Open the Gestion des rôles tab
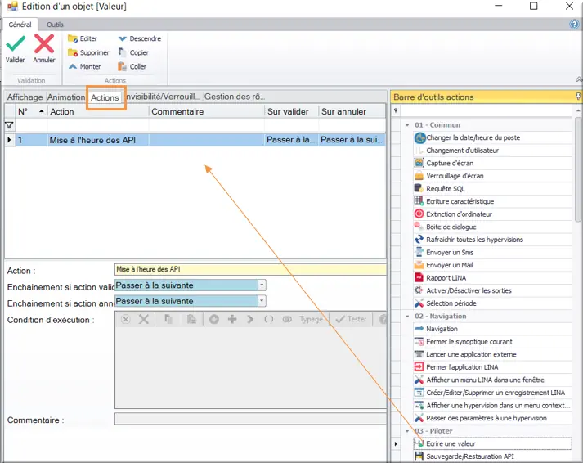The image size is (583, 463). pos(235,97)
